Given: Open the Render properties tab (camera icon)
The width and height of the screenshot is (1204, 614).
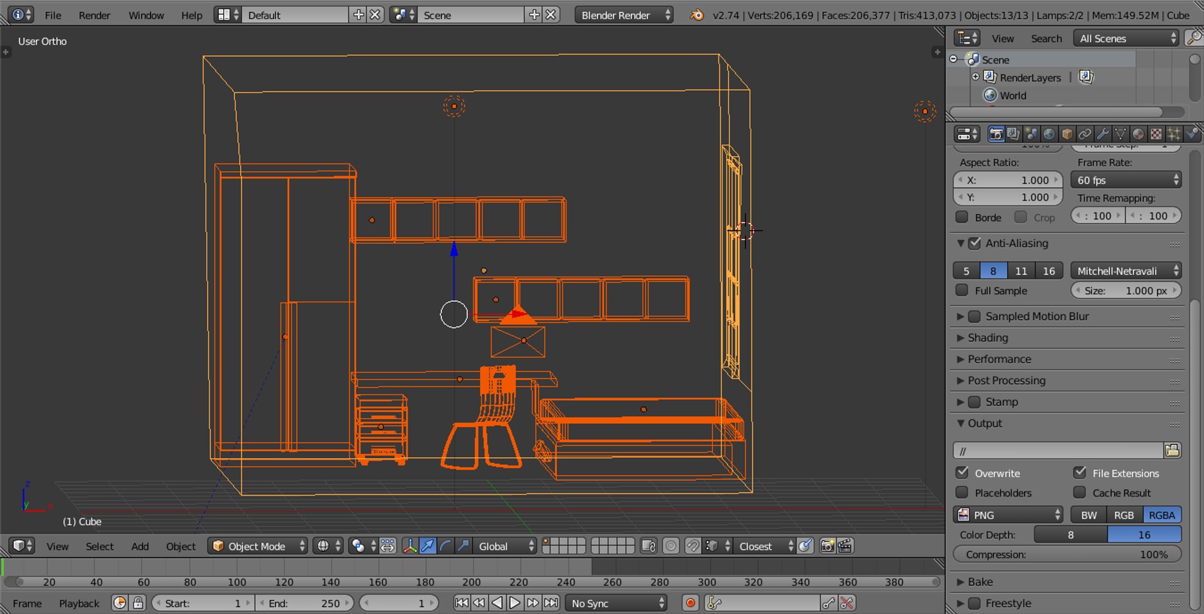Looking at the screenshot, I should coord(995,134).
